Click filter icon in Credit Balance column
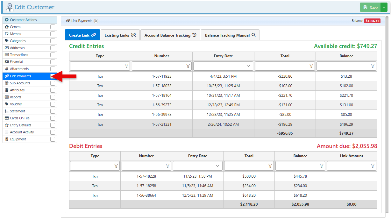Screen dimensions: 391x219 [x=373, y=66]
